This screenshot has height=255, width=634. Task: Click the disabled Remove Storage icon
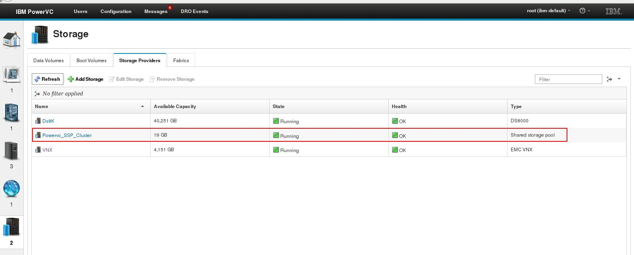point(152,79)
